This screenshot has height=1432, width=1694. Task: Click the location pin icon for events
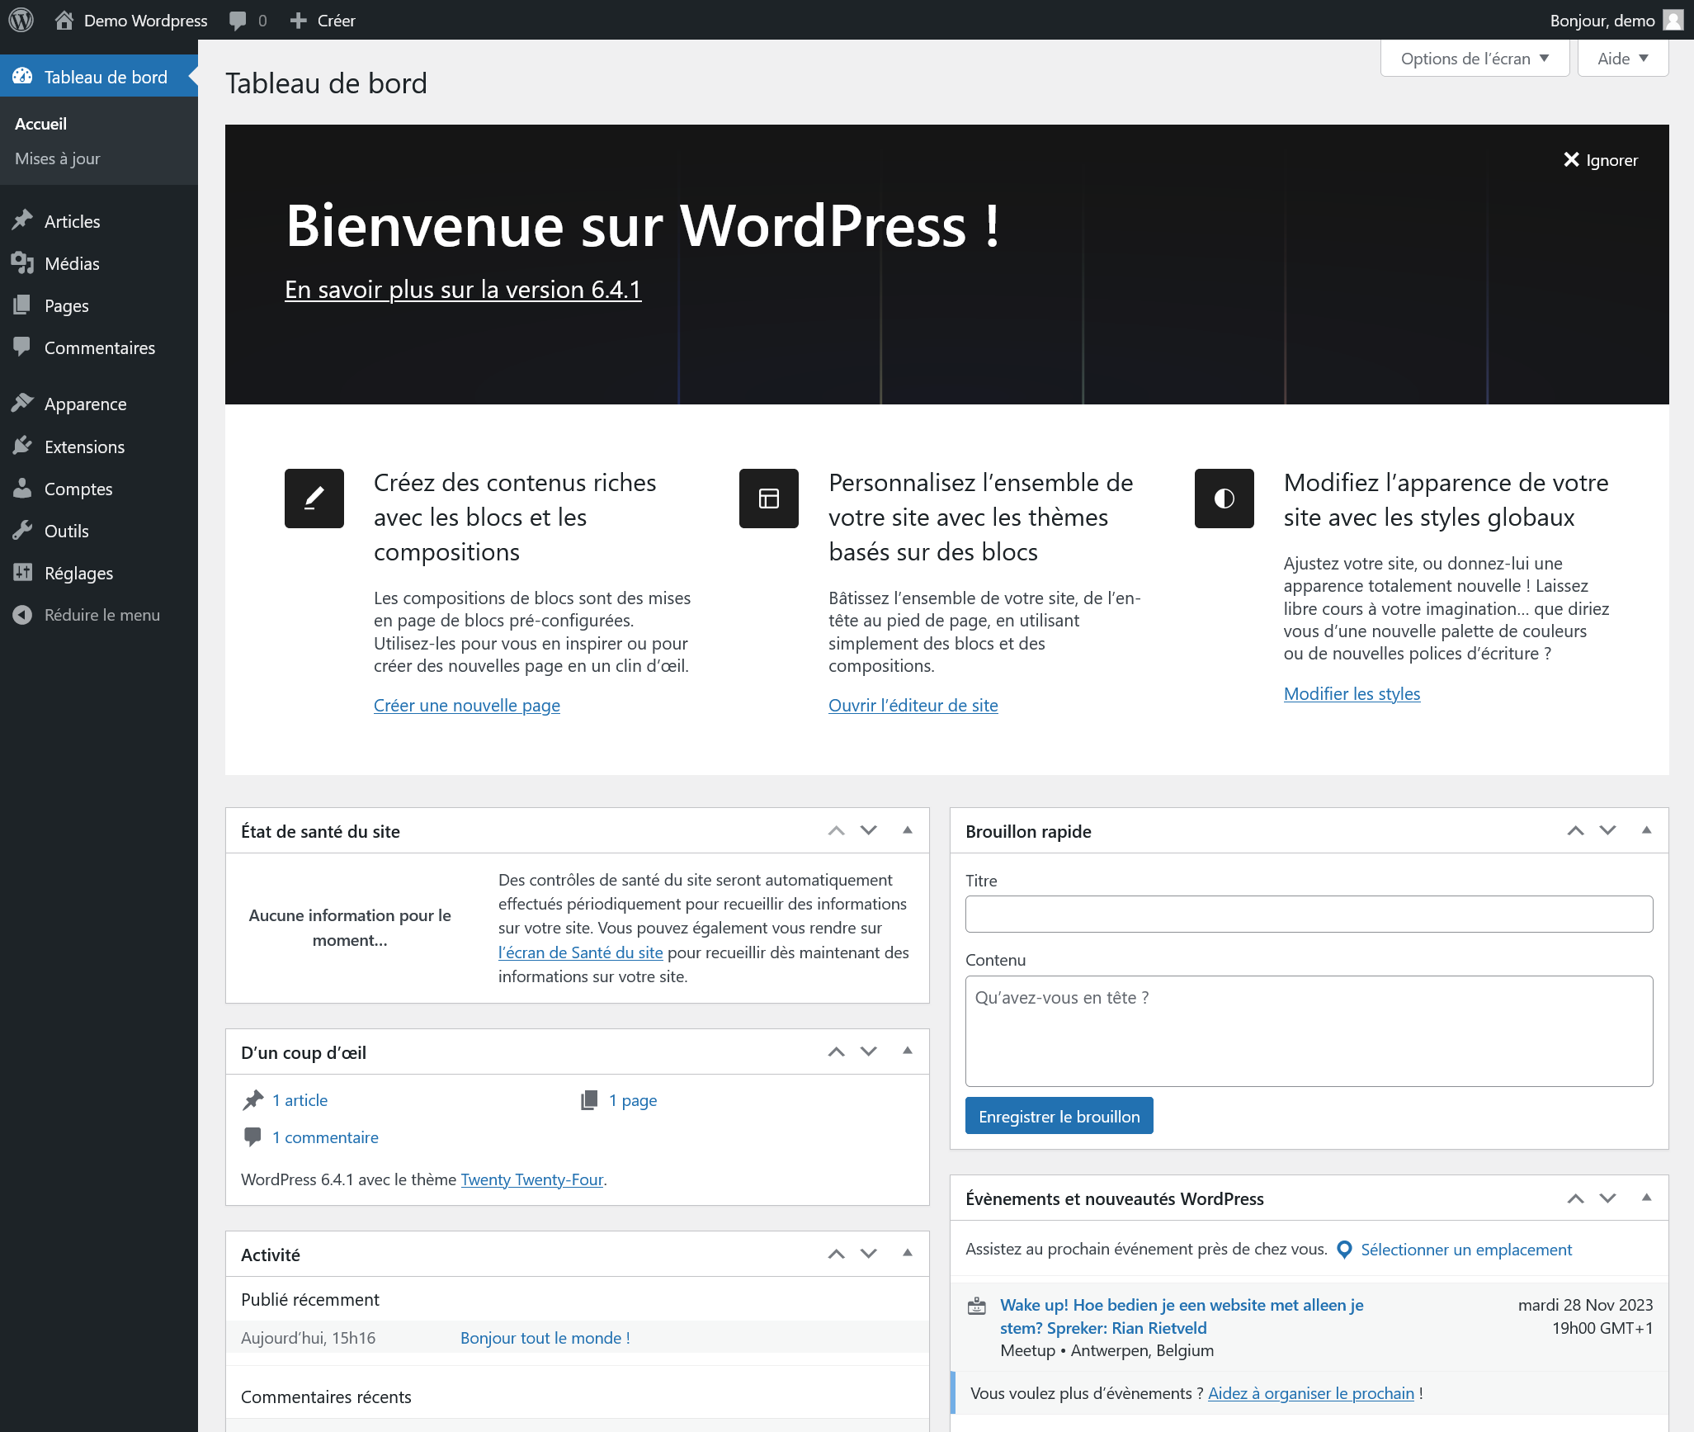coord(1344,1250)
